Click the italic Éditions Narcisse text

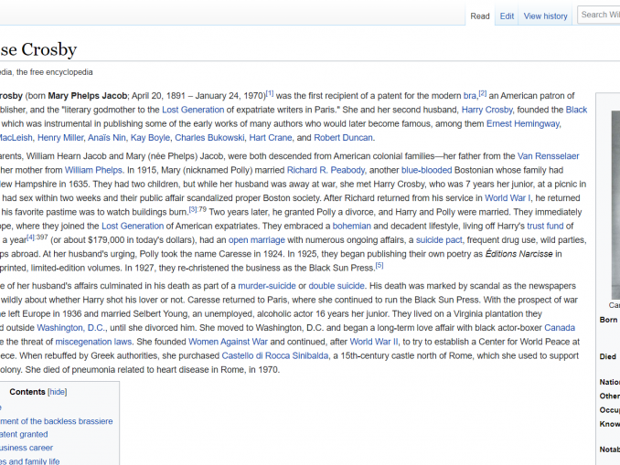(x=518, y=254)
